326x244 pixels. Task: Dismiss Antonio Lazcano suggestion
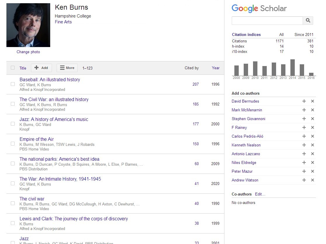(312, 154)
